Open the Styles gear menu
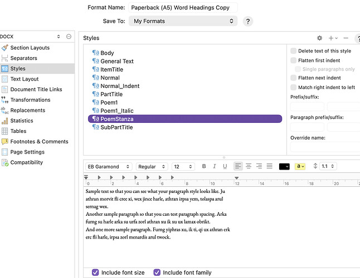 point(319,38)
